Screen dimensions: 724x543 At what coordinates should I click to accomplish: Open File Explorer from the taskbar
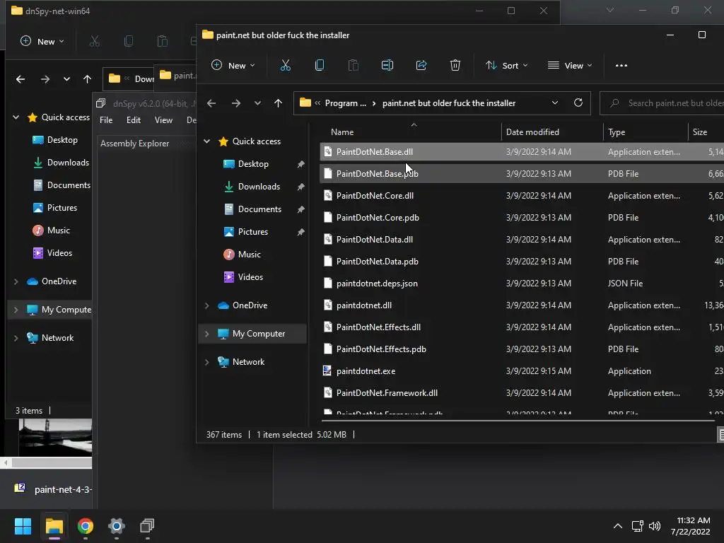pos(54,526)
